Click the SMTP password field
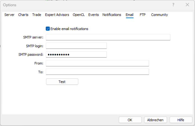 76,54
